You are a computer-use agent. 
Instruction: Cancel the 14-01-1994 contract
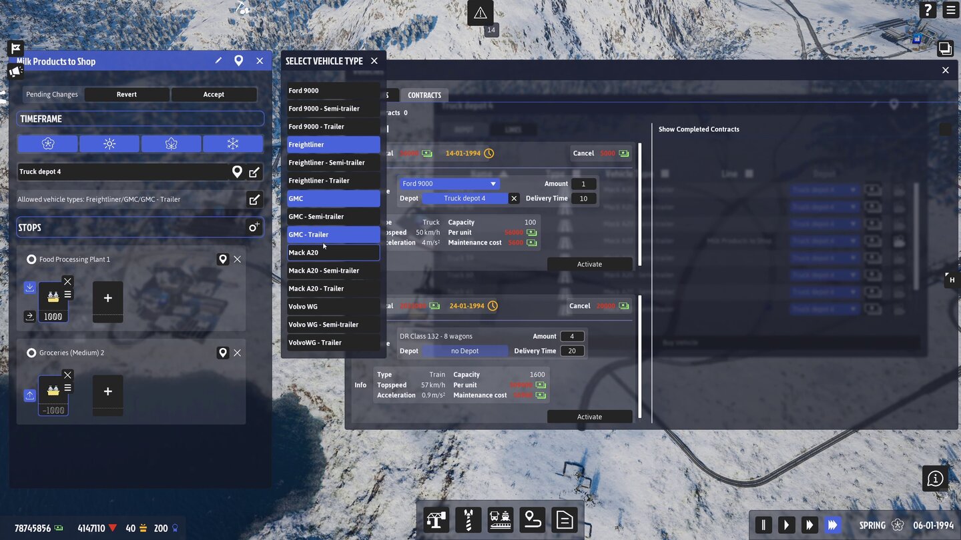click(601, 153)
